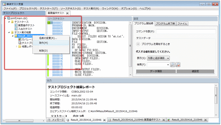The image size is (221, 125).
Task: Open the ウィンドウ(W) menu
Action: (110, 9)
